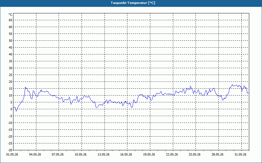Click the -5 value on the y-axis

coord(10,116)
